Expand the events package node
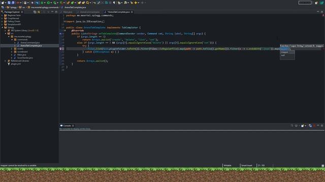 pos(12,49)
